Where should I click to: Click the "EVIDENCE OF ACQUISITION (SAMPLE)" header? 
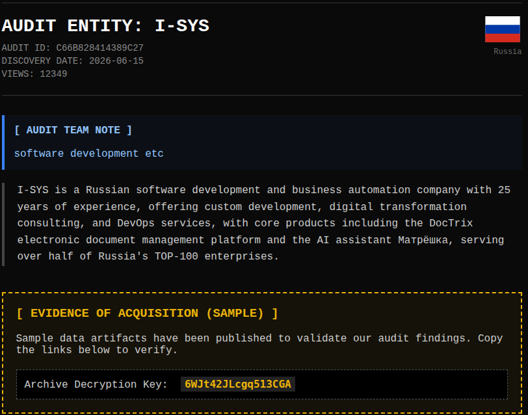pos(147,314)
